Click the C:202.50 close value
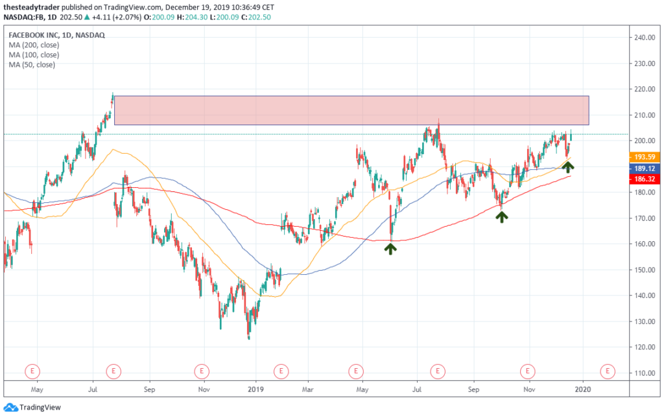664x418 pixels. pos(256,17)
